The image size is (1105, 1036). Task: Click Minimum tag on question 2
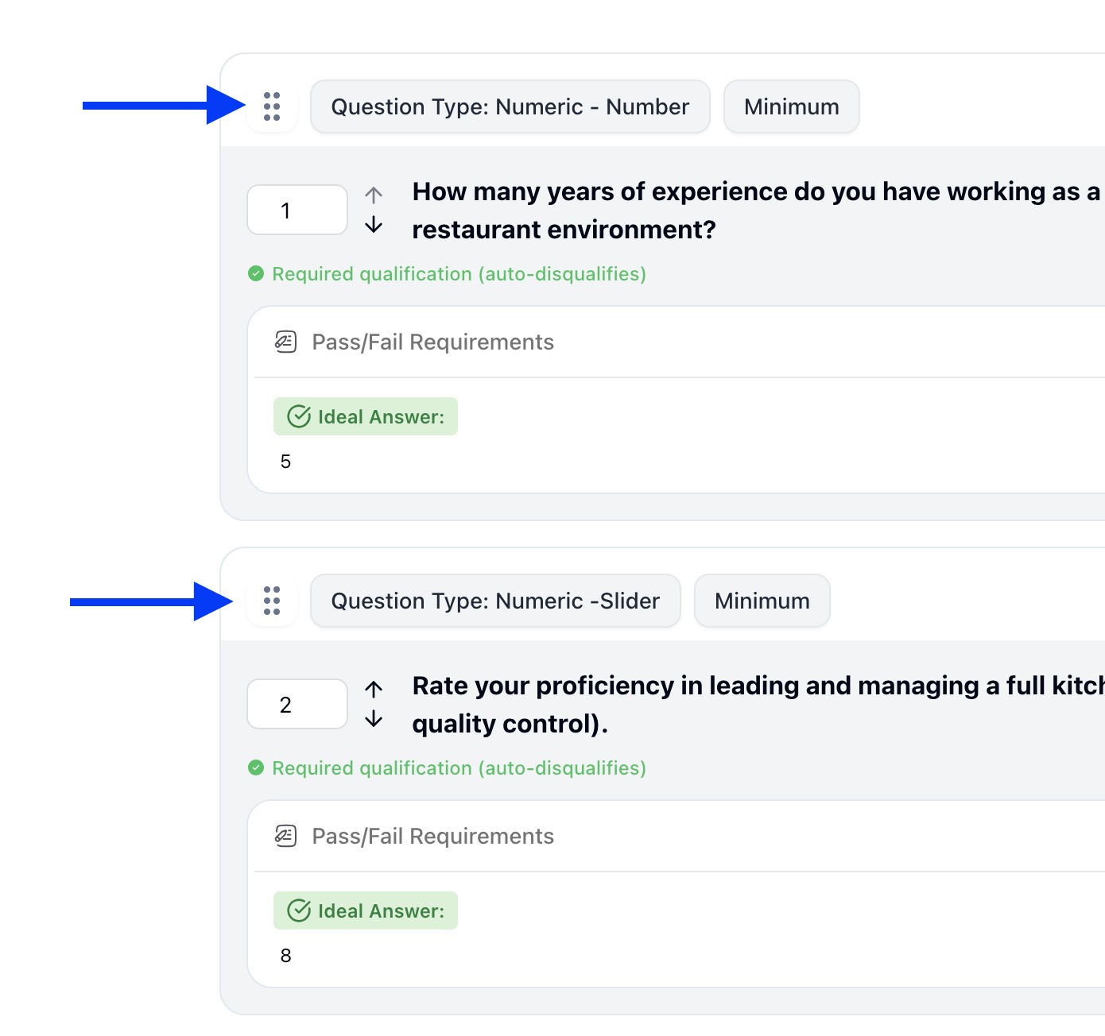click(x=762, y=601)
